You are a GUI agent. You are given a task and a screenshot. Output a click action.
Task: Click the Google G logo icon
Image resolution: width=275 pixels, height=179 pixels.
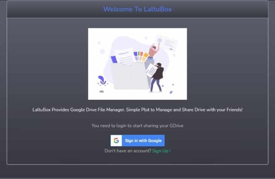[116, 141]
